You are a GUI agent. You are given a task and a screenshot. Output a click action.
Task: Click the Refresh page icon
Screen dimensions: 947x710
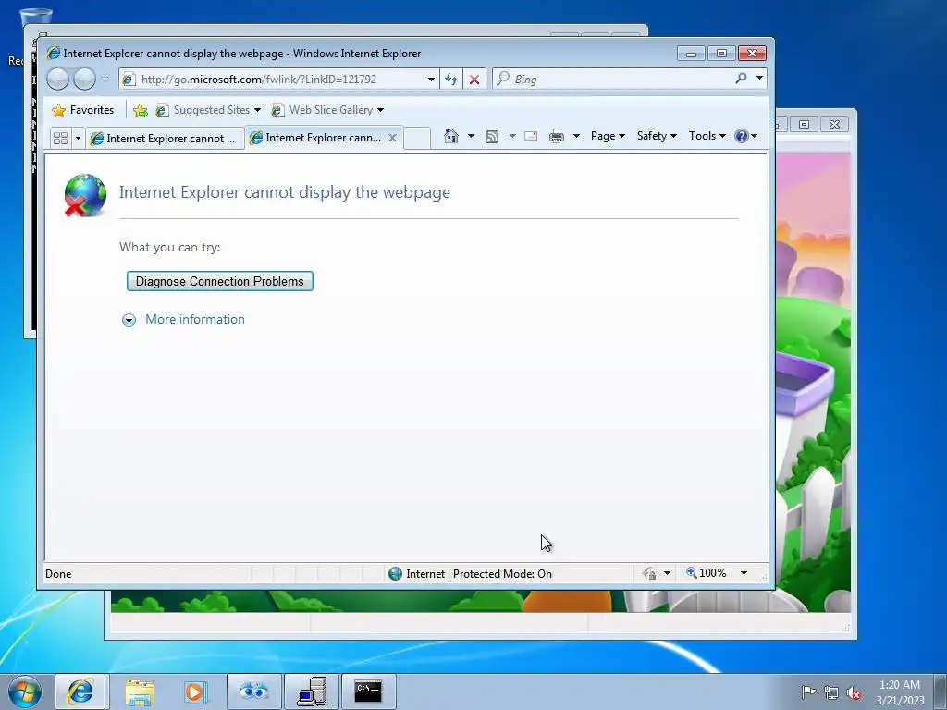451,80
